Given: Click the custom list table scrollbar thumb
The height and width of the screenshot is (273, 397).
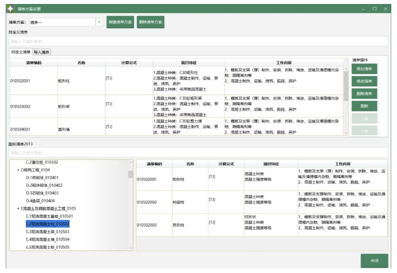Looking at the screenshot, I should pos(346,86).
